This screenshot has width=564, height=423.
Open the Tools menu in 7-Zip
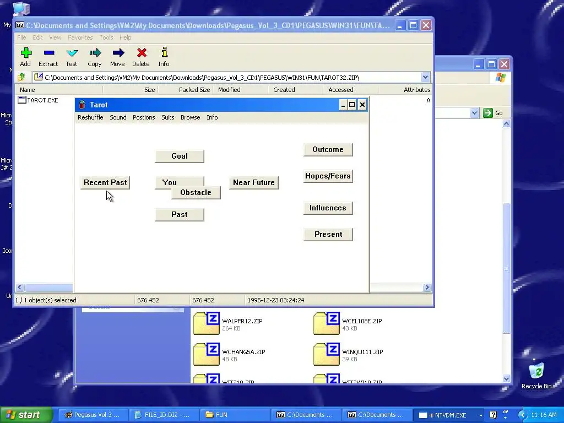coord(106,37)
